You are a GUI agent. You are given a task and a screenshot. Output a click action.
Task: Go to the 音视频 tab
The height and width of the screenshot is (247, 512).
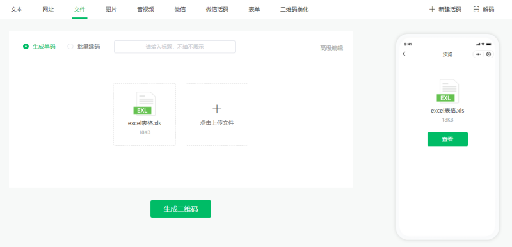(146, 10)
